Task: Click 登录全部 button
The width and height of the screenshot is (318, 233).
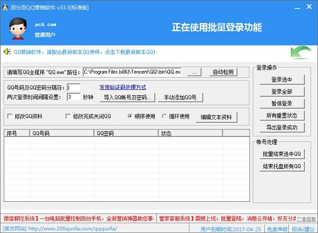Action: tap(282, 92)
